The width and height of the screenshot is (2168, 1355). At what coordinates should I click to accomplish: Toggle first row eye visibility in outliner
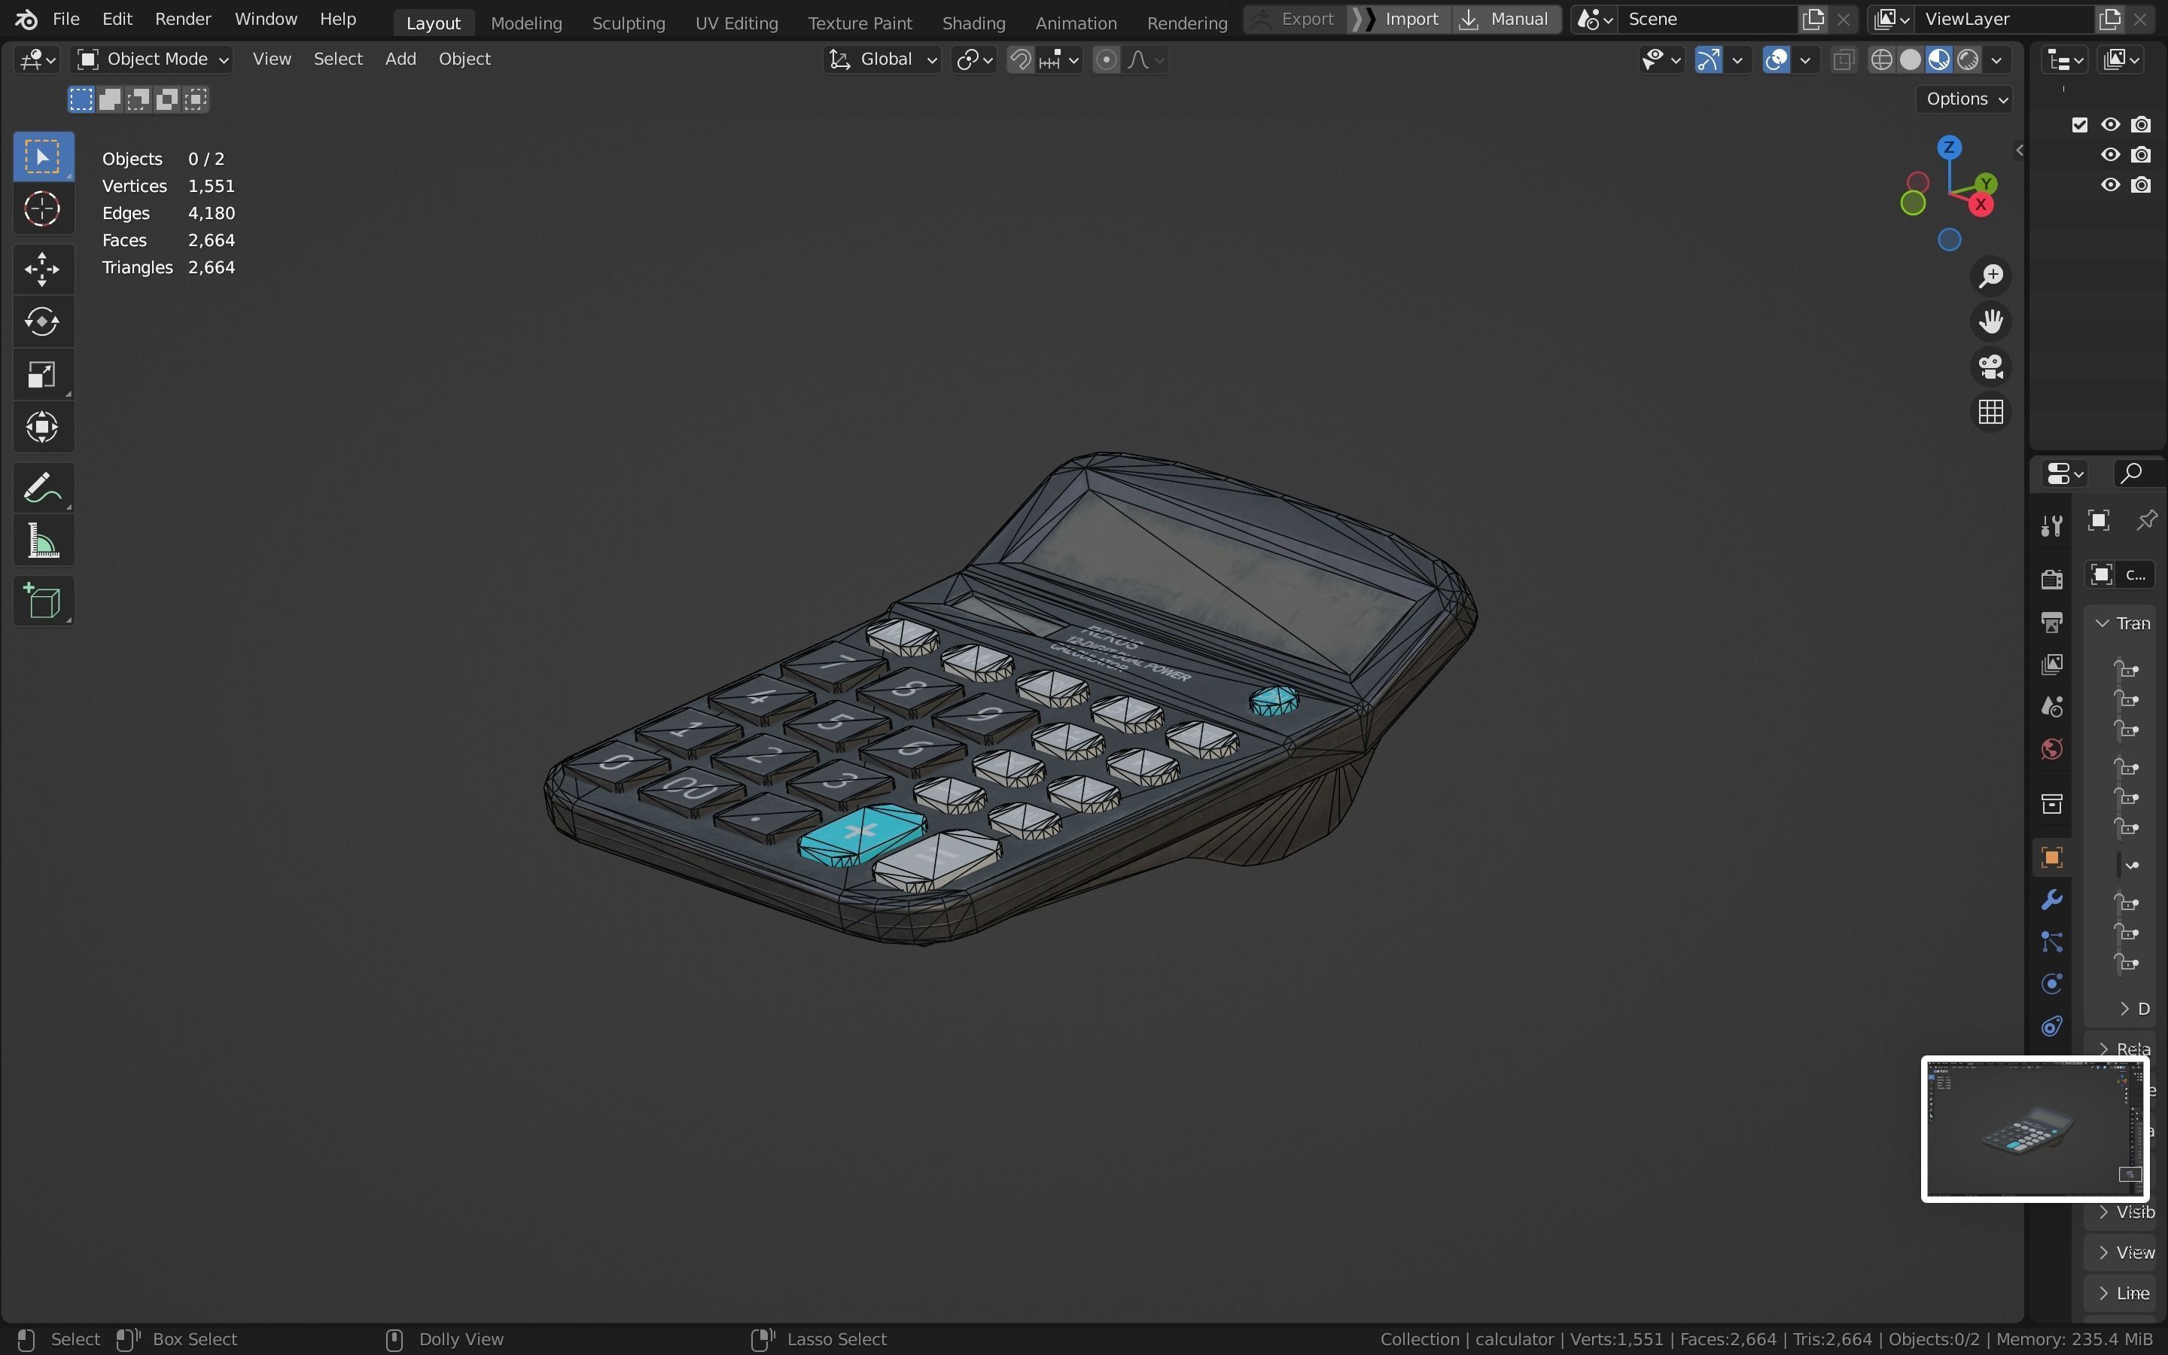2111,124
